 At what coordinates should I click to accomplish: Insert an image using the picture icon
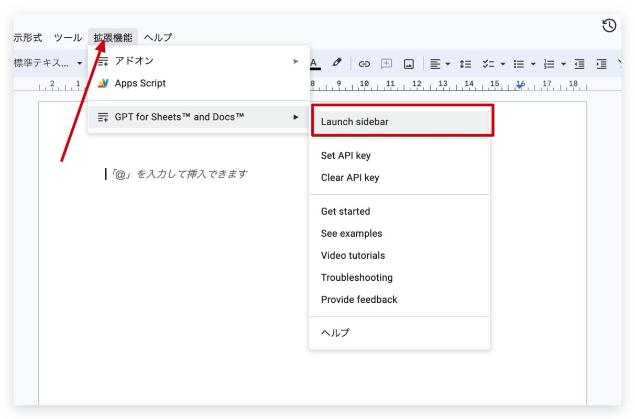[x=409, y=64]
